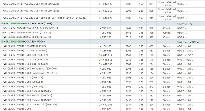Click magnifier icon beside C 350 (204.056)

click(4, 87)
